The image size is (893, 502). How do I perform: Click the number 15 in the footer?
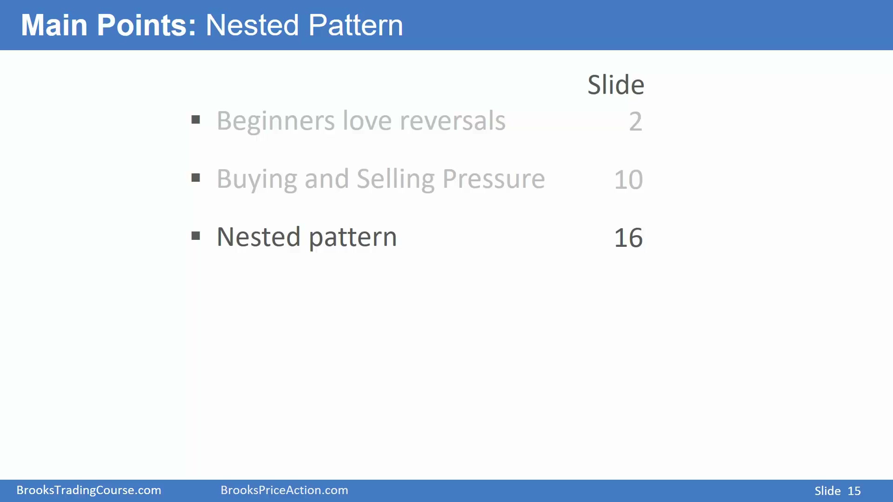(854, 491)
